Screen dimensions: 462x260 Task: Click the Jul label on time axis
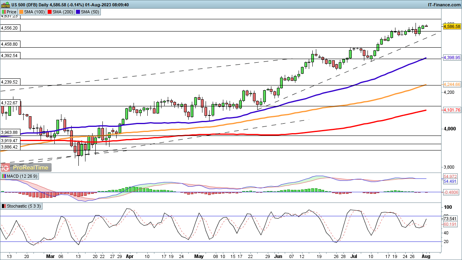click(354, 256)
